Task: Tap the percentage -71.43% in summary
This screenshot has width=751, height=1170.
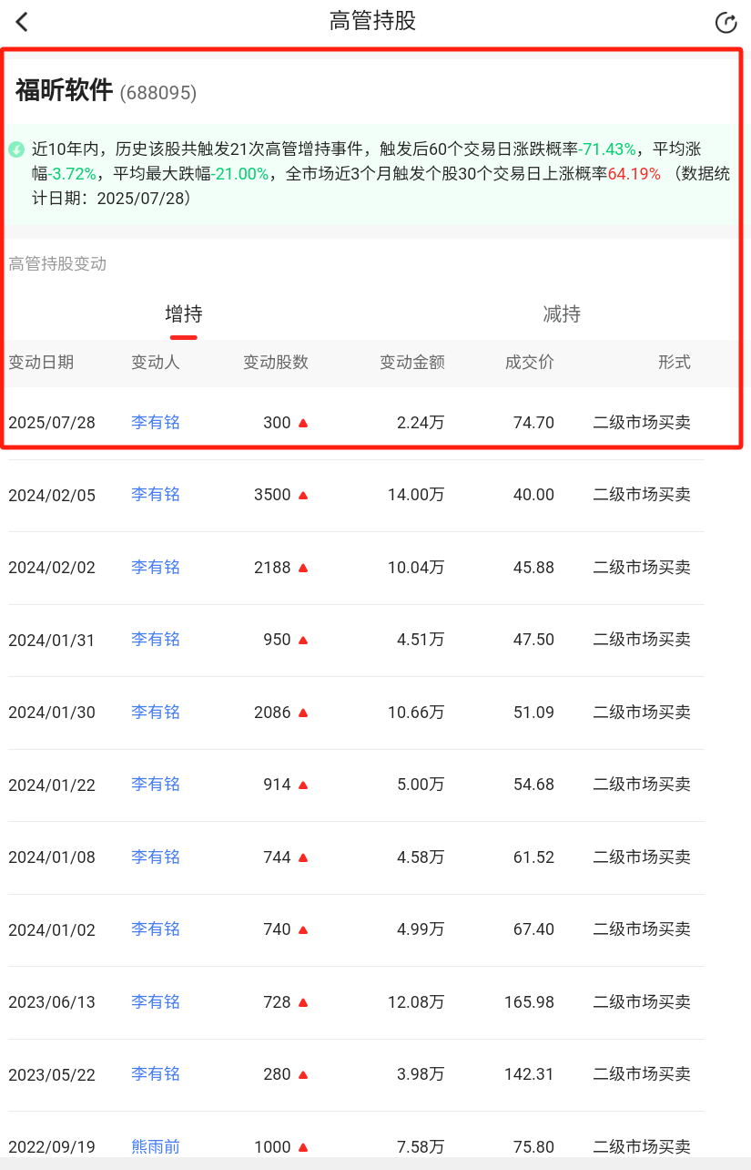Action: click(607, 149)
